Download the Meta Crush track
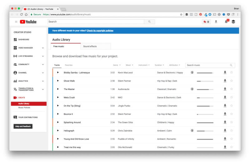Image resolution: width=250 pixels, height=164 pixels. [225, 97]
